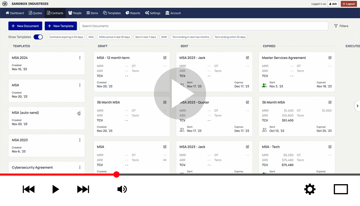Open the three-dot menu for Cybersecurity Agreement
This screenshot has height=206, width=360.
(80, 168)
